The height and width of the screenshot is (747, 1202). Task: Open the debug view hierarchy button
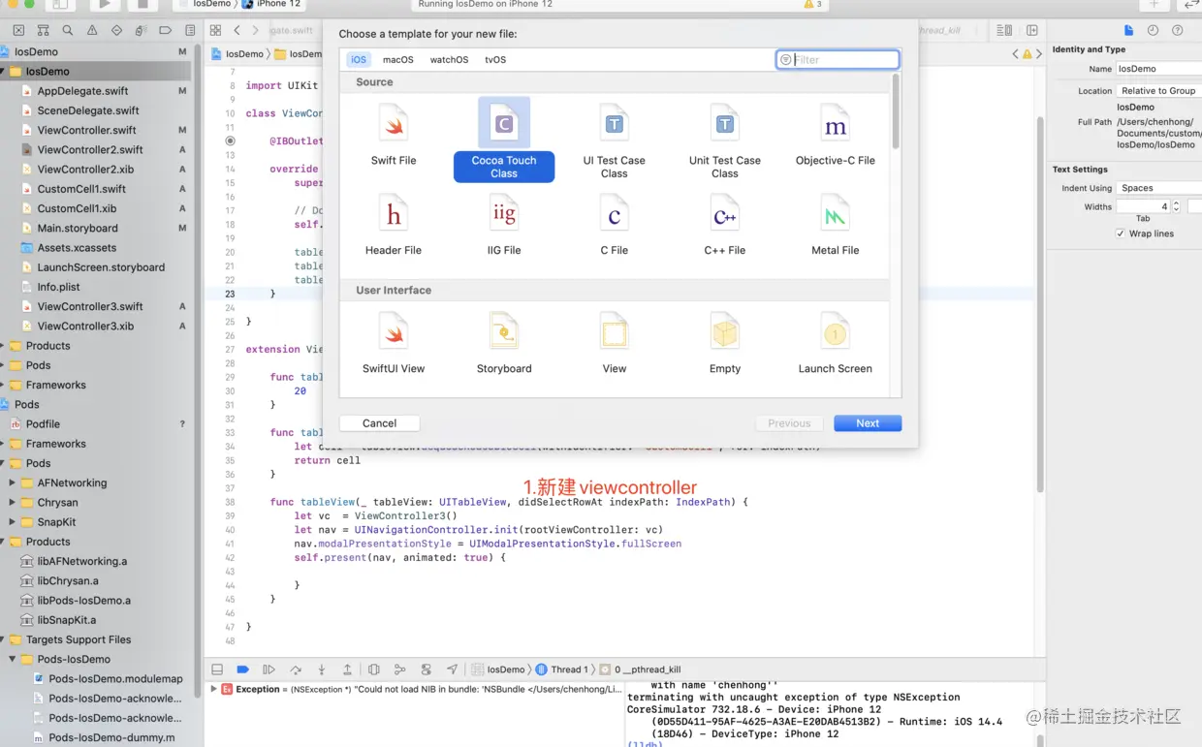click(x=374, y=669)
